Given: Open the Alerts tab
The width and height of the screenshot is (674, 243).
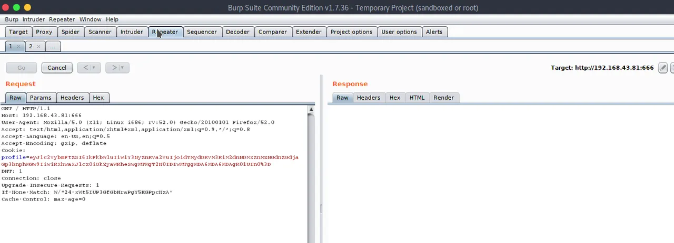Looking at the screenshot, I should coord(434,32).
